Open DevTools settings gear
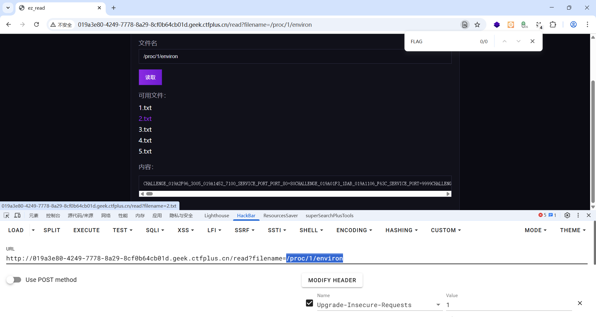The height and width of the screenshot is (317, 596). click(567, 215)
